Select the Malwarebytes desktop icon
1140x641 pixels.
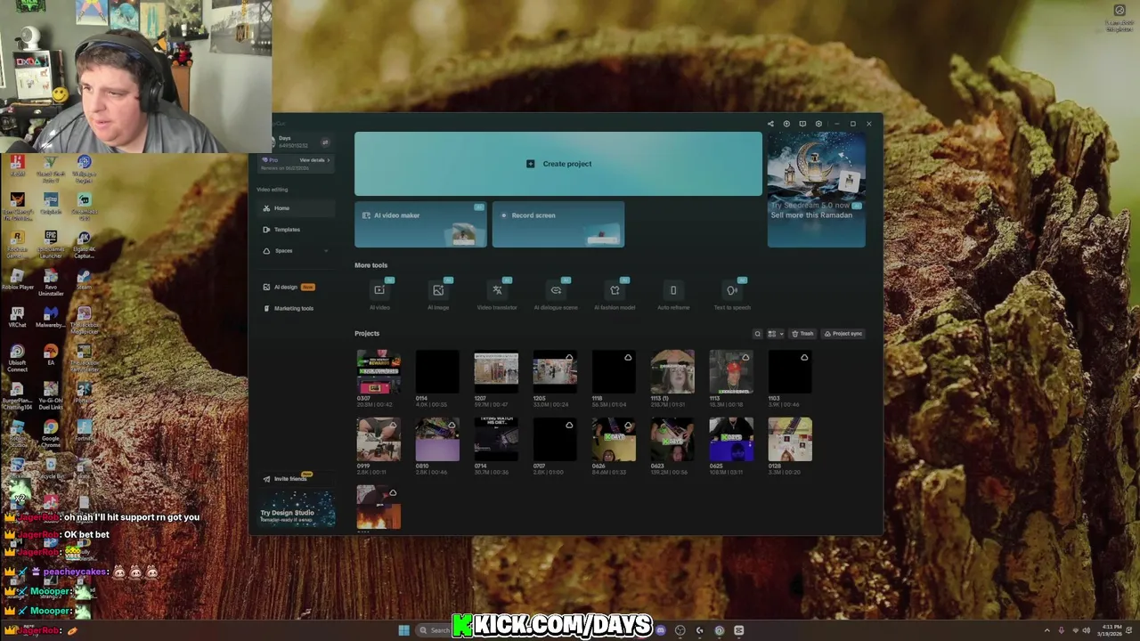(51, 318)
